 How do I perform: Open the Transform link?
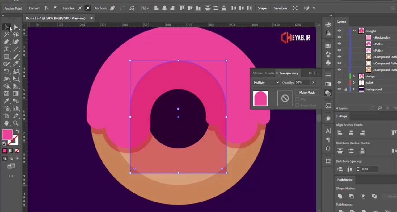pyautogui.click(x=280, y=8)
